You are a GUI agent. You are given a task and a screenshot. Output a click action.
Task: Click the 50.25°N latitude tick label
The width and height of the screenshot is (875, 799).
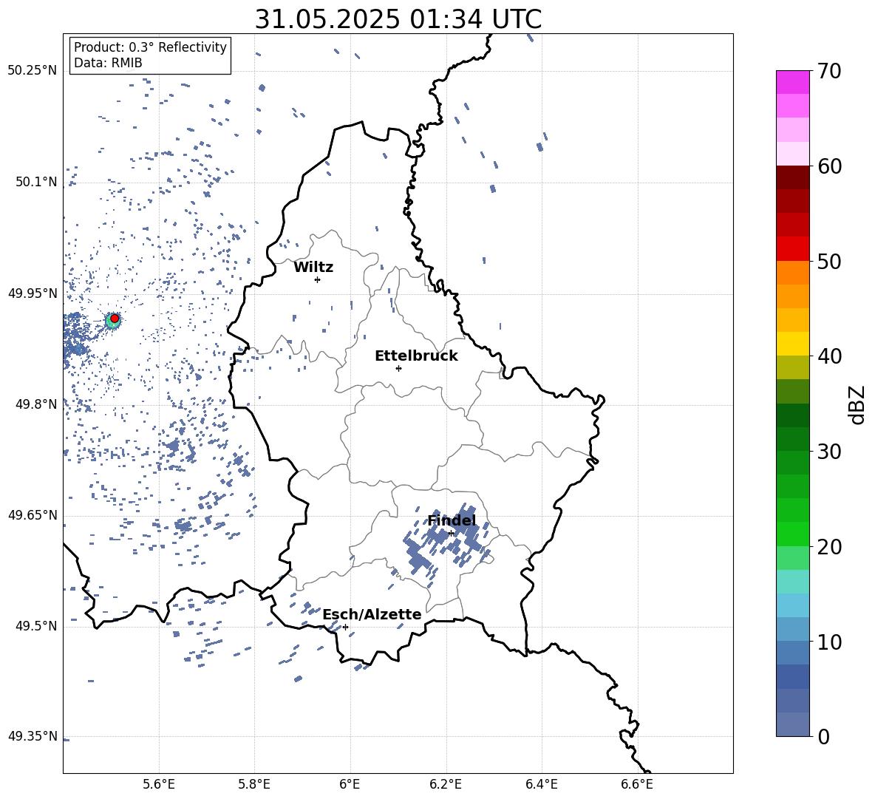tap(33, 71)
